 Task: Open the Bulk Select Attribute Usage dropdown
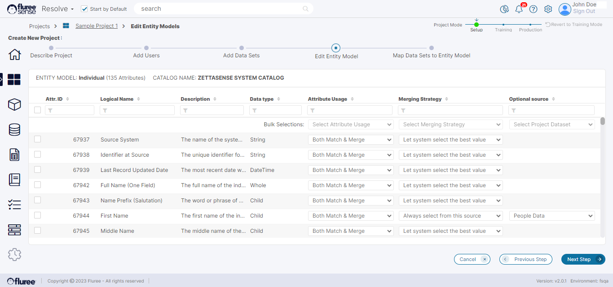[x=351, y=124]
